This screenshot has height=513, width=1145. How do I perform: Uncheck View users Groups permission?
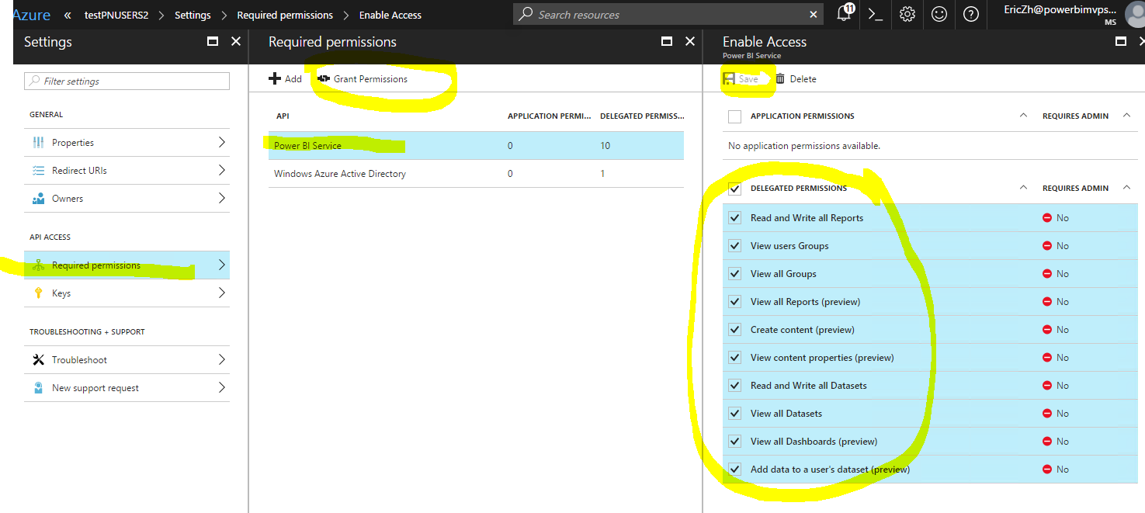[x=735, y=245]
